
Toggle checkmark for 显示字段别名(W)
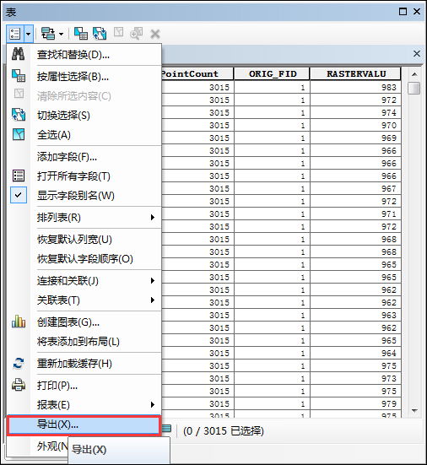pyautogui.click(x=19, y=195)
